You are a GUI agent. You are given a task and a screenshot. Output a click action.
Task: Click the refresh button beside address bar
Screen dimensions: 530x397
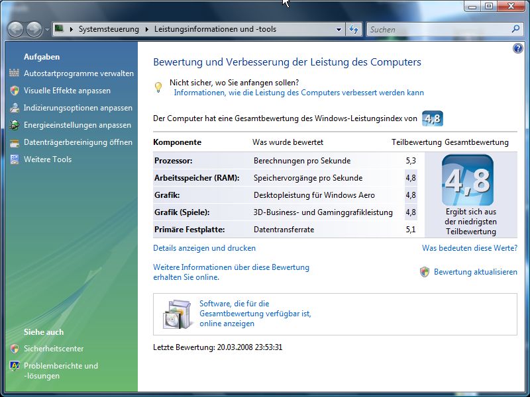tap(354, 29)
